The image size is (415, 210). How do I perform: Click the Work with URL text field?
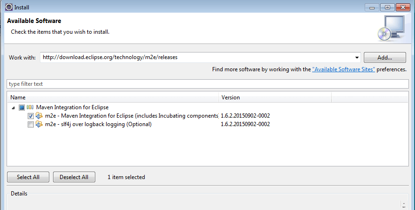tap(196, 58)
